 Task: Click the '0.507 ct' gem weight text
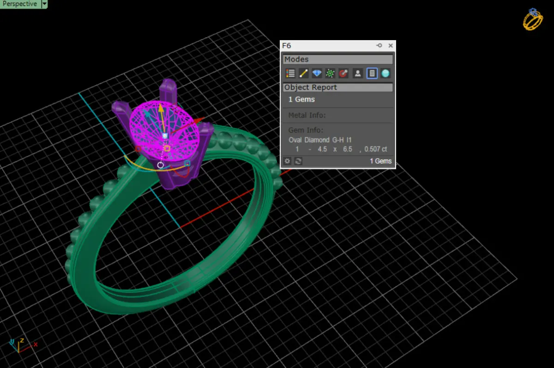pyautogui.click(x=376, y=149)
